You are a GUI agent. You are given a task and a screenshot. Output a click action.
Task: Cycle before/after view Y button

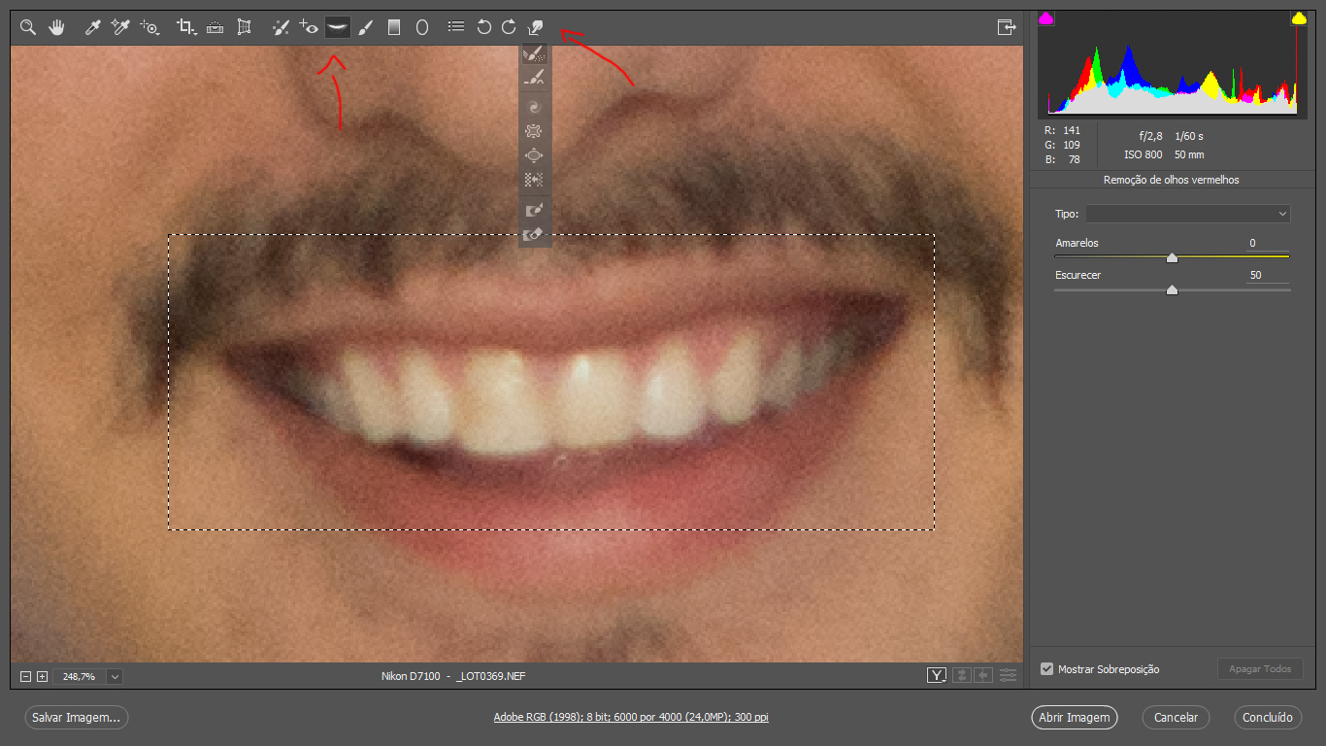click(937, 675)
